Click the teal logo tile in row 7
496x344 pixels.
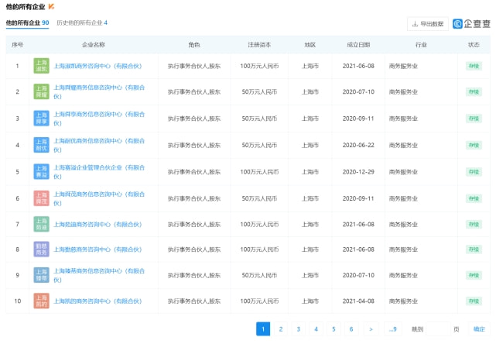(42, 224)
